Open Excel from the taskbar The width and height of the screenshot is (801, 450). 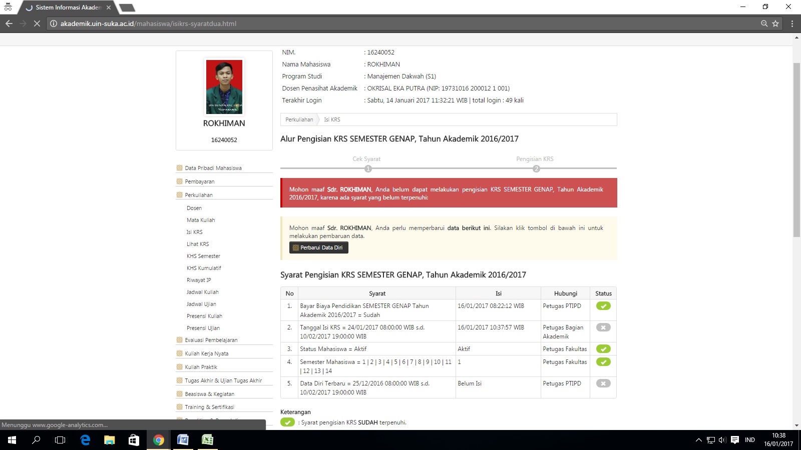click(207, 440)
